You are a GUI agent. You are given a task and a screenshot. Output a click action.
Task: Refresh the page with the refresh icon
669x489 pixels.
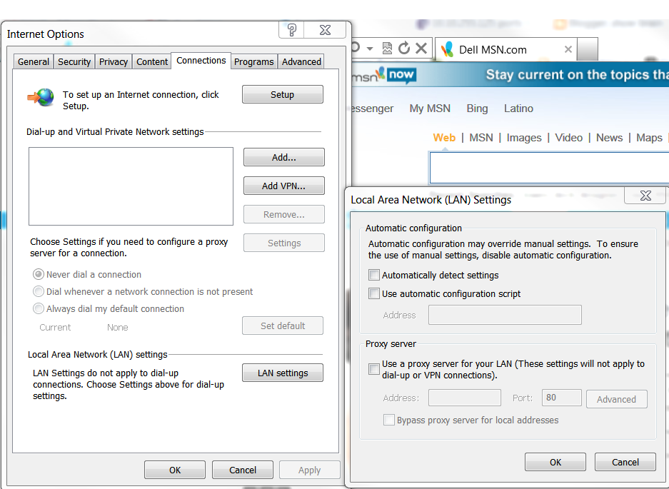404,47
